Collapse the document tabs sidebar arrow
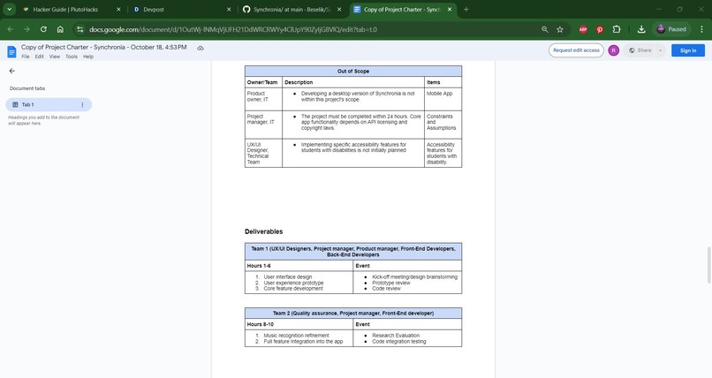The width and height of the screenshot is (712, 378). [x=11, y=71]
